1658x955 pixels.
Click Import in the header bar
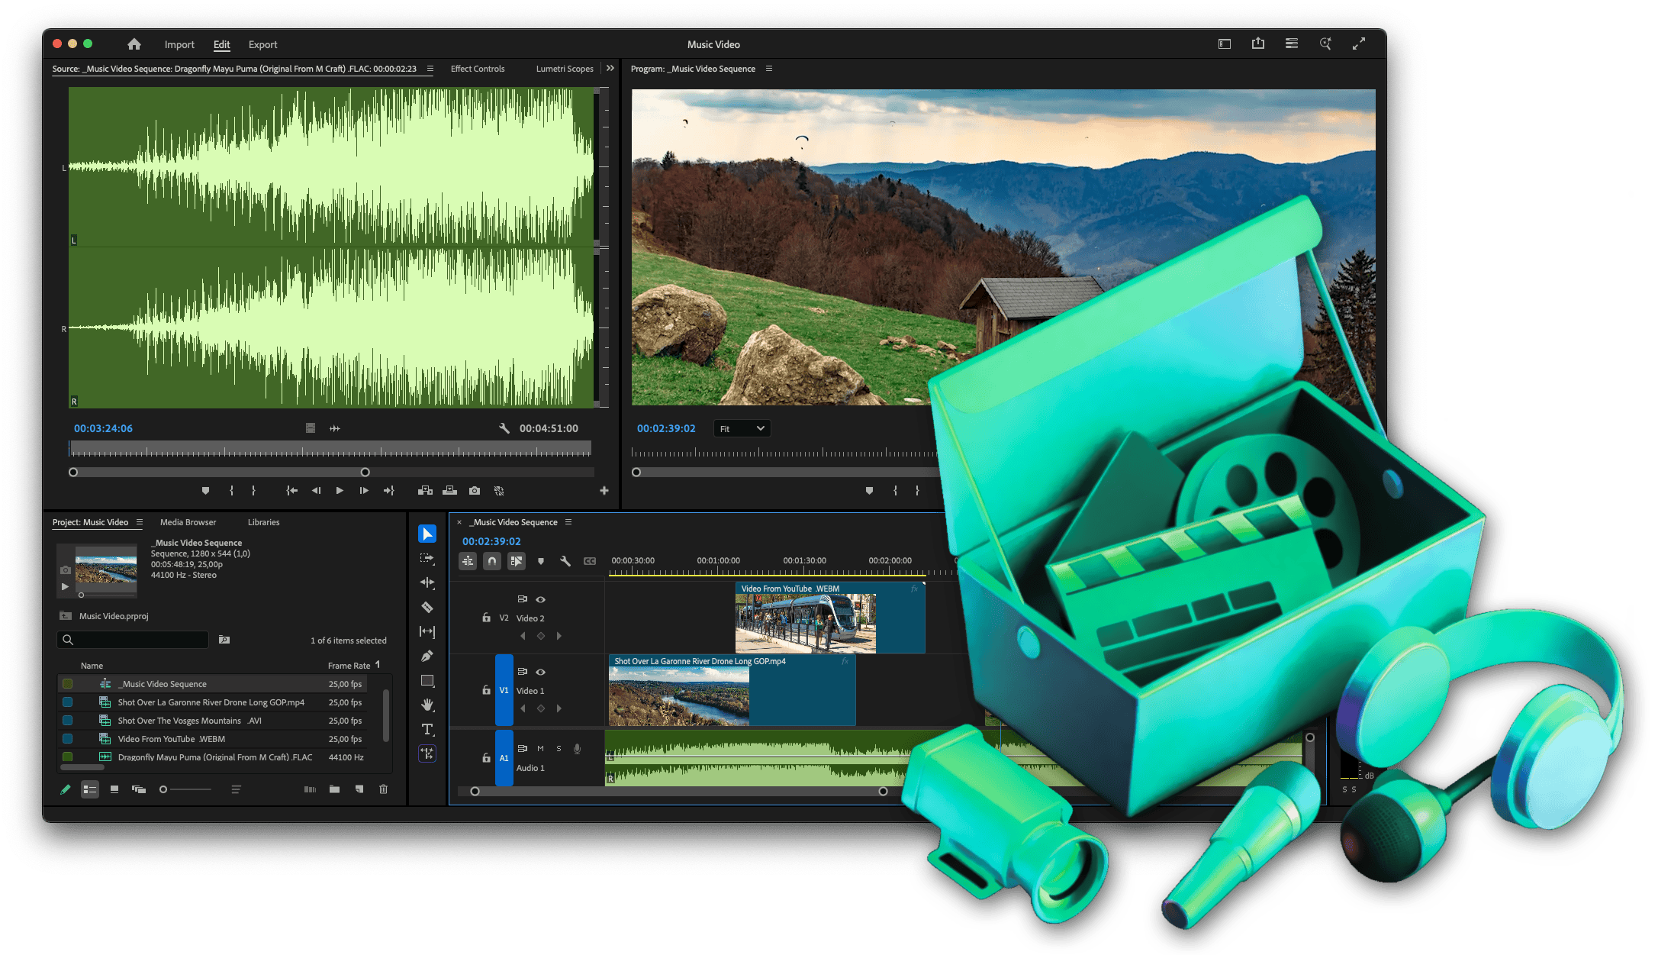pos(179,45)
